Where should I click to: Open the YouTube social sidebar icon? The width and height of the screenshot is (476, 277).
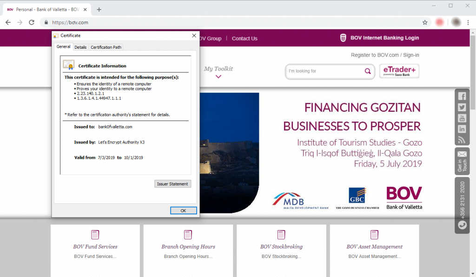[462, 118]
